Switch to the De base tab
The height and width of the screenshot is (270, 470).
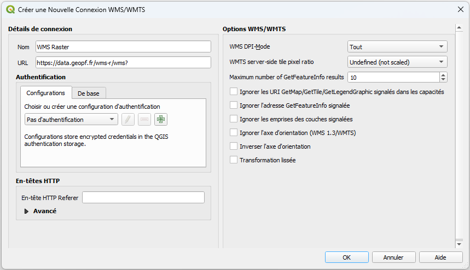[x=89, y=93]
